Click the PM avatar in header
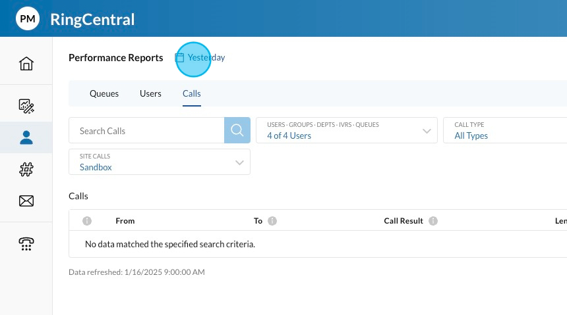Screen dimensions: 567x315 pyautogui.click(x=28, y=19)
